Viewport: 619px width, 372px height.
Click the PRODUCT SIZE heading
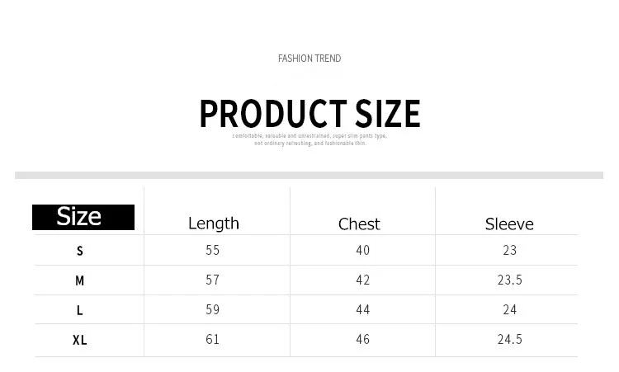[x=309, y=114]
